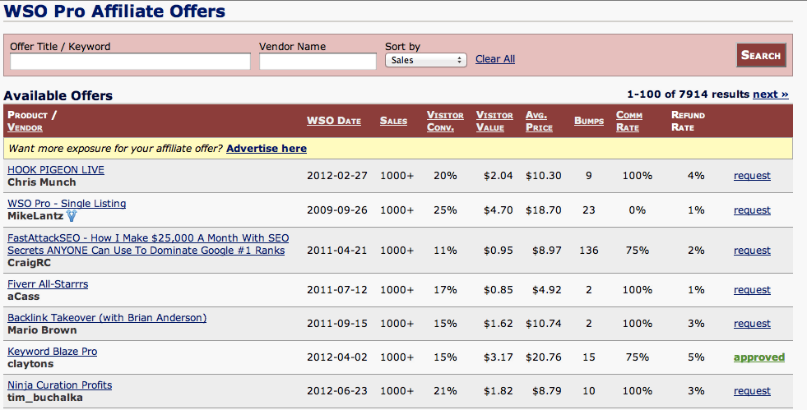Sort table by Sales column header
The height and width of the screenshot is (410, 807).
coord(393,121)
